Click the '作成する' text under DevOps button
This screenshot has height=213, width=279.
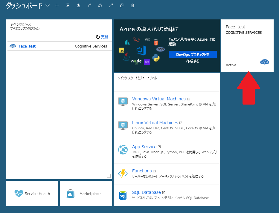(x=193, y=61)
